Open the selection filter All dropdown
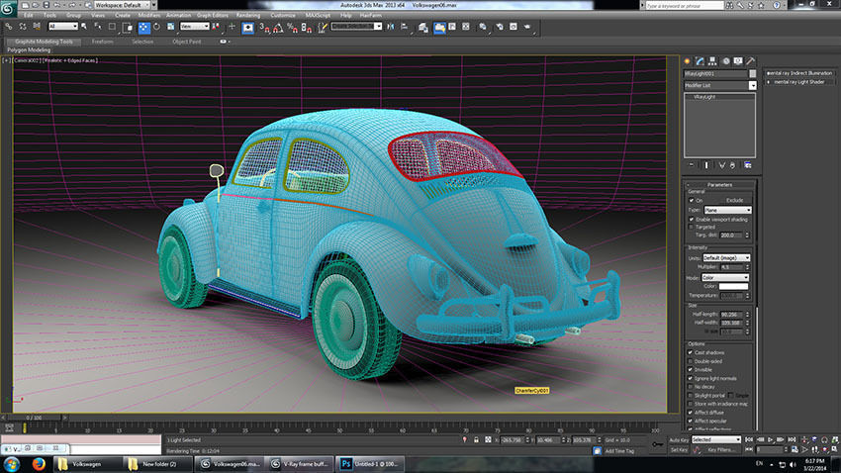 pyautogui.click(x=62, y=27)
